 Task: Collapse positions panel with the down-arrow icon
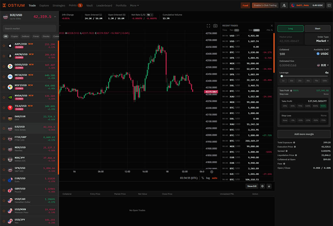(269, 186)
